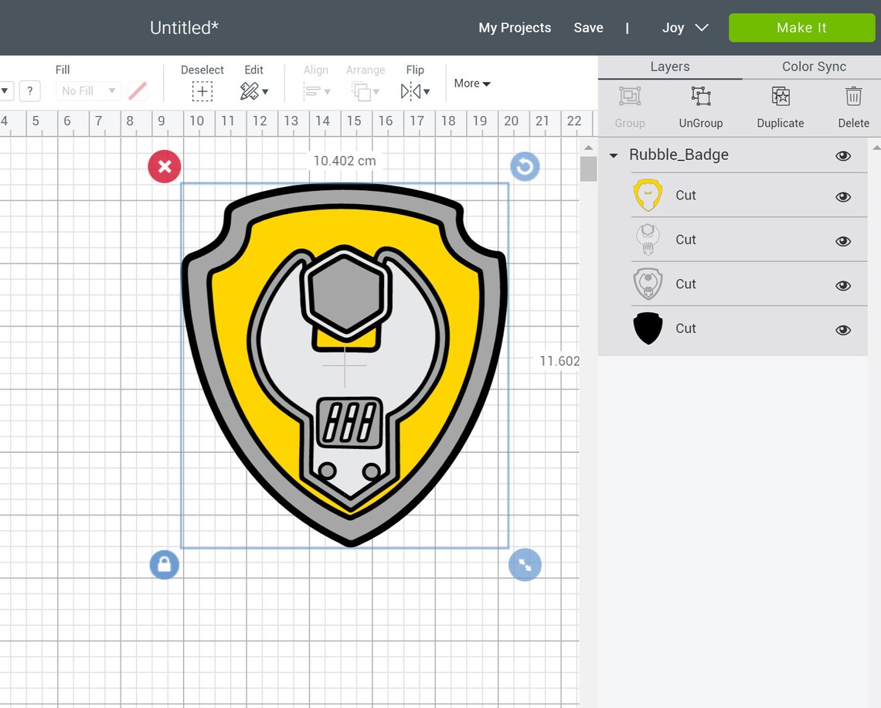Click the canvas scrollbar up arrow
This screenshot has width=881, height=708.
588,148
